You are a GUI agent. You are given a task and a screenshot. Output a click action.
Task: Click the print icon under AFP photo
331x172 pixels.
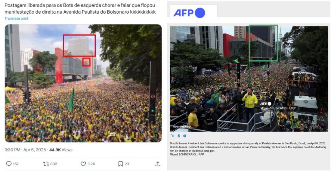click(179, 136)
